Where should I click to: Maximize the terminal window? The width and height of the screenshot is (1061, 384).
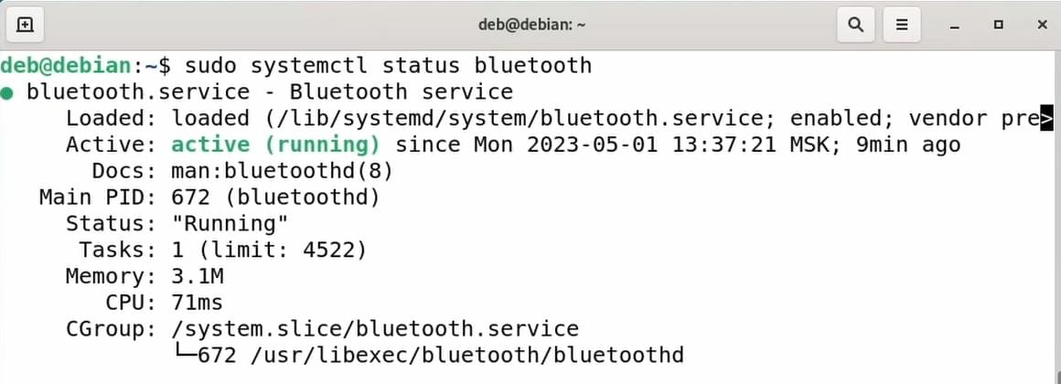click(998, 25)
